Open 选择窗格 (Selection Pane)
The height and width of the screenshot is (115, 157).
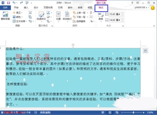(x=79, y=21)
